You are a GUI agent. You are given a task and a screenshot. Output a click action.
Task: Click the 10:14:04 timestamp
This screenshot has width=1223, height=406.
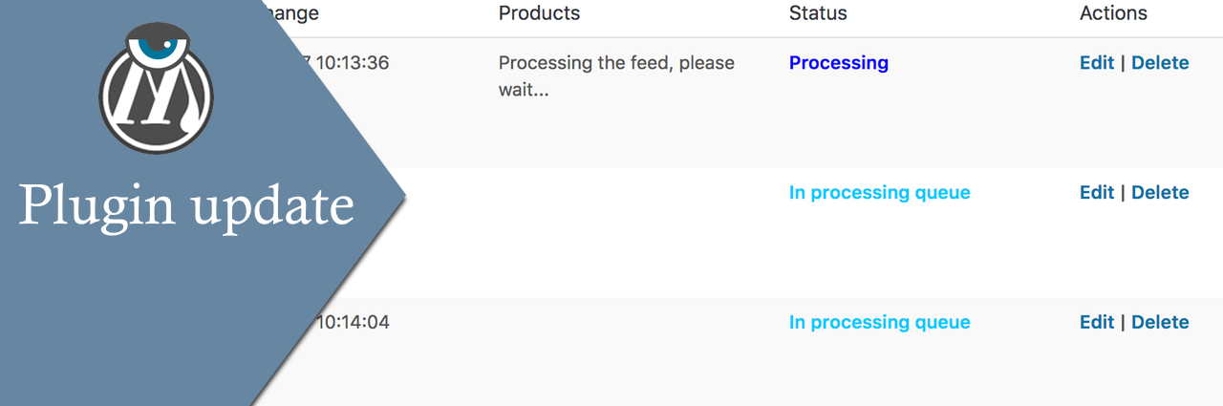pos(352,323)
